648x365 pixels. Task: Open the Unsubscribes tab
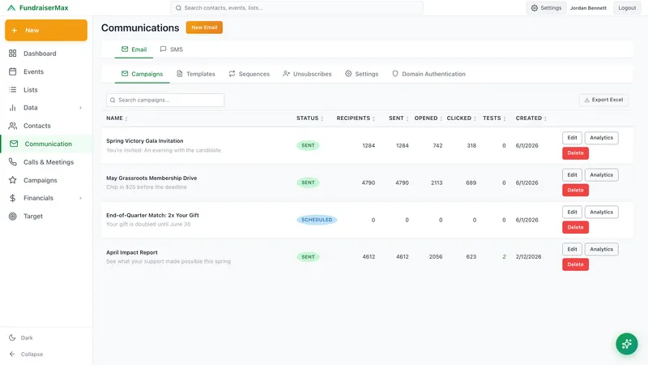pos(307,74)
